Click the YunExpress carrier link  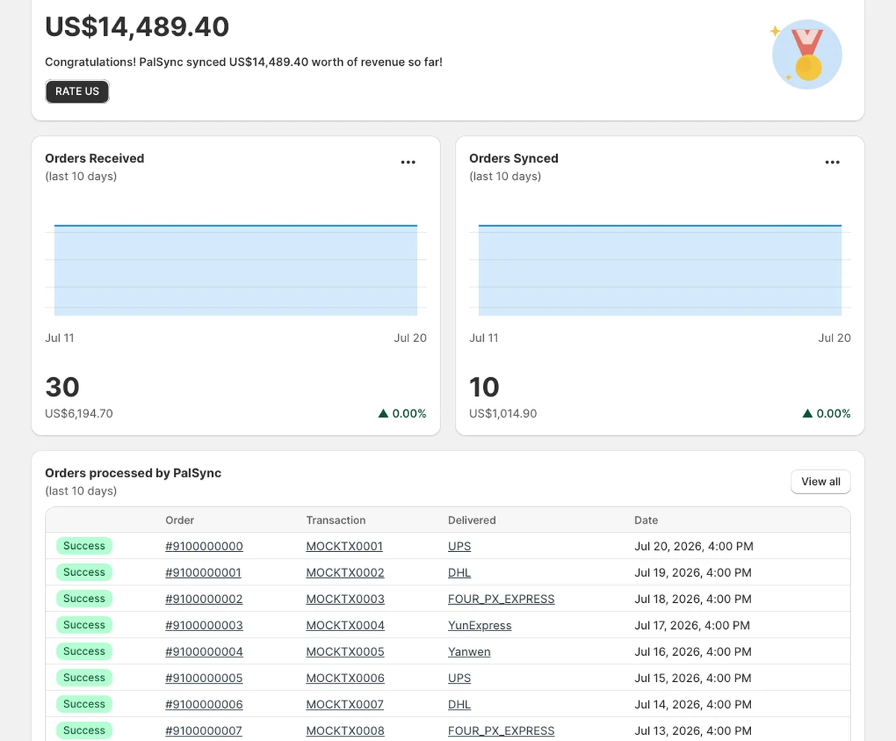479,625
